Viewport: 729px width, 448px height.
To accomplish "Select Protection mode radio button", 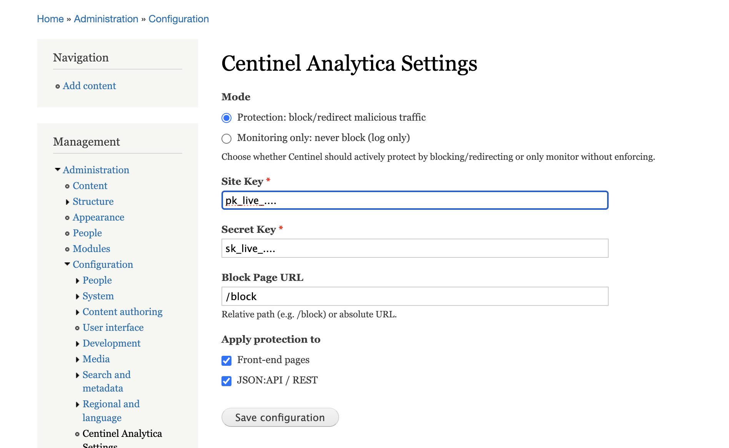I will 226,118.
